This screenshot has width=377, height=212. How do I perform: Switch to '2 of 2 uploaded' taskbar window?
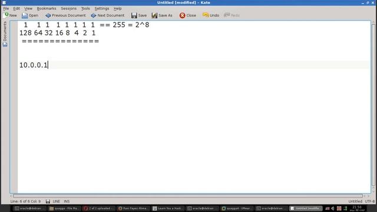click(x=98, y=208)
